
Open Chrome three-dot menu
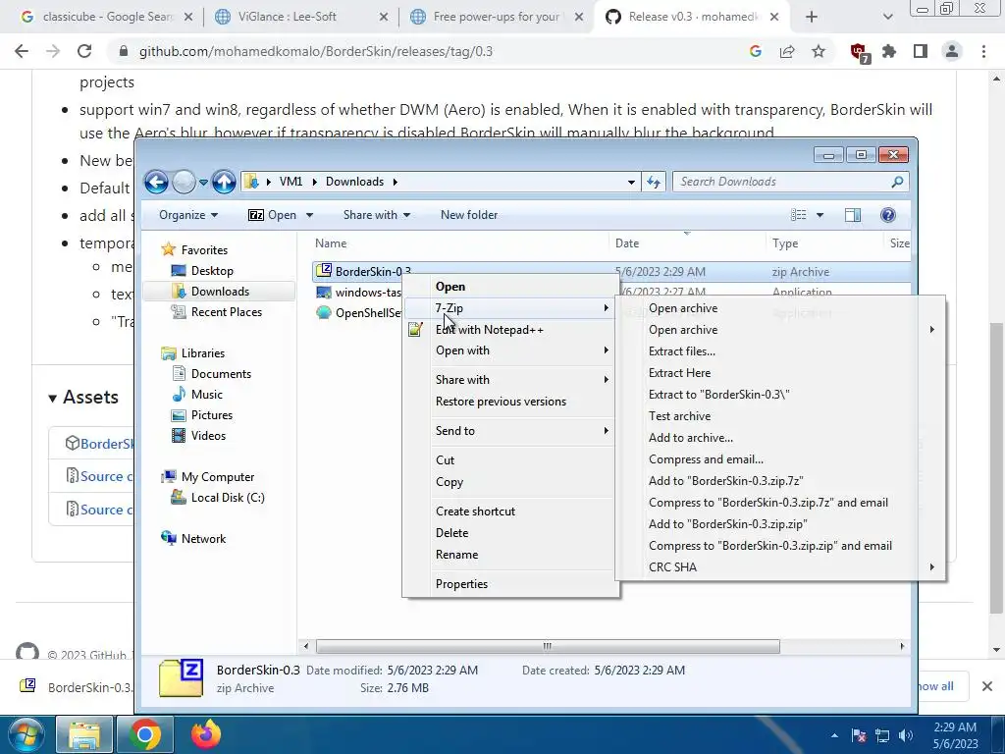983,51
